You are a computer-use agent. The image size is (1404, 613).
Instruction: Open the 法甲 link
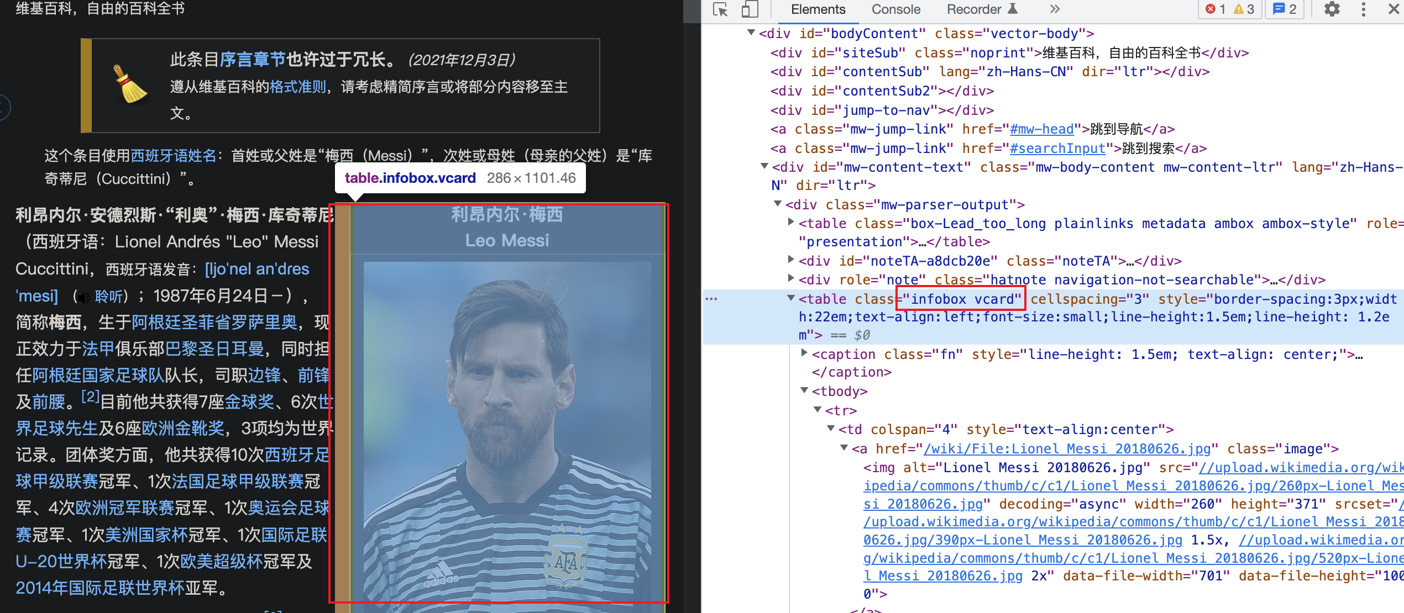pyautogui.click(x=98, y=348)
